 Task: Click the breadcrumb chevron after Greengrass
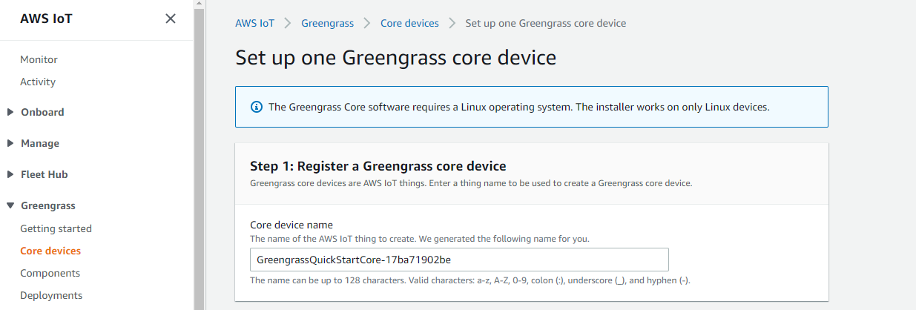(366, 23)
